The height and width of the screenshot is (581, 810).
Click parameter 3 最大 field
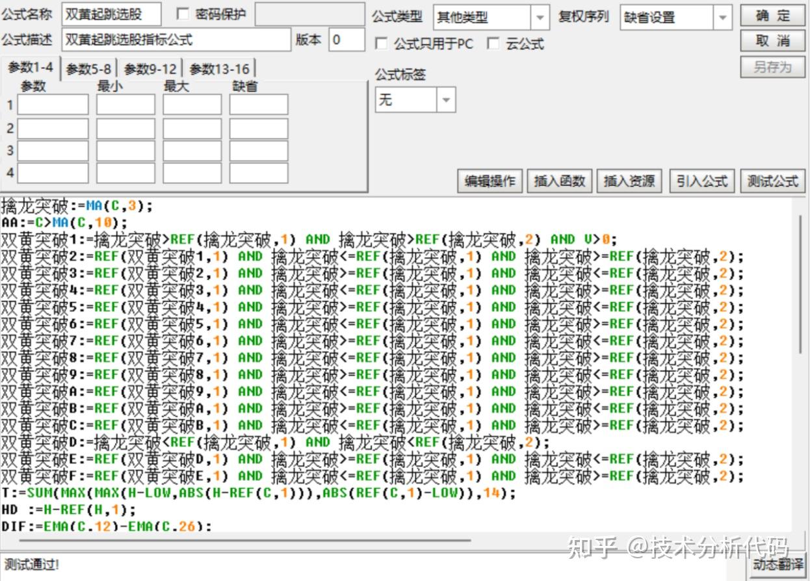point(192,151)
